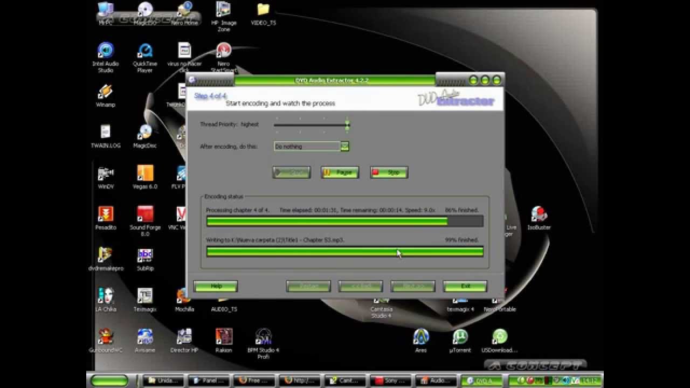Click the chapter progress bar at 86%
Viewport: 690px width, 388px height.
(344, 221)
